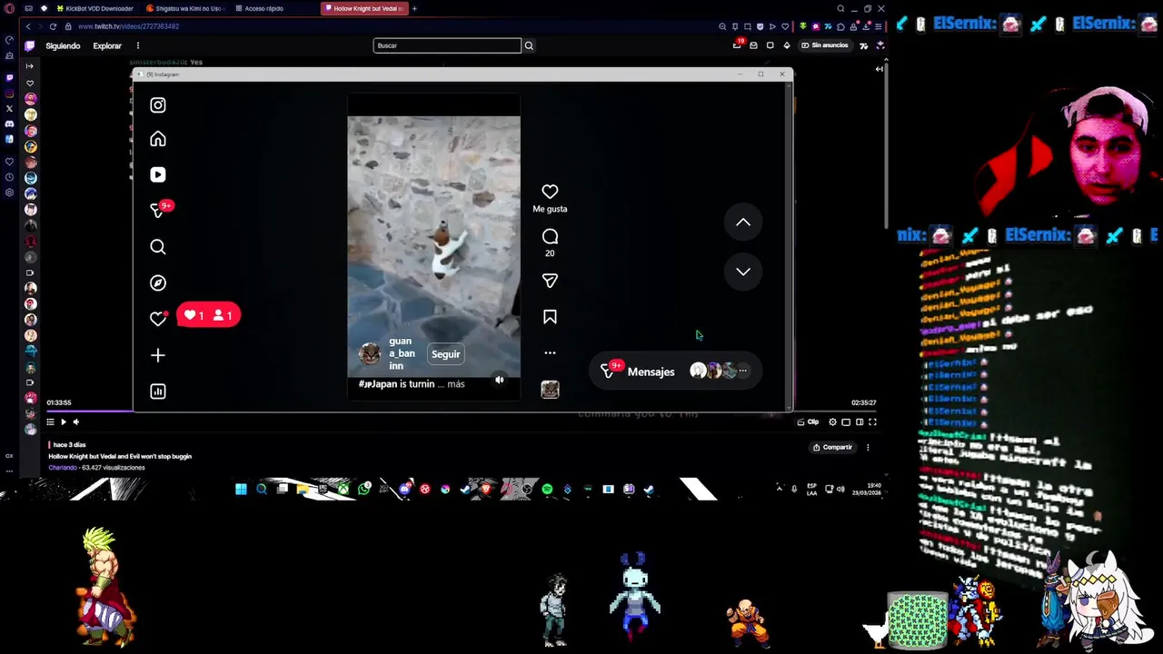Switch to KickBot VOD Downloader tab

pyautogui.click(x=95, y=8)
